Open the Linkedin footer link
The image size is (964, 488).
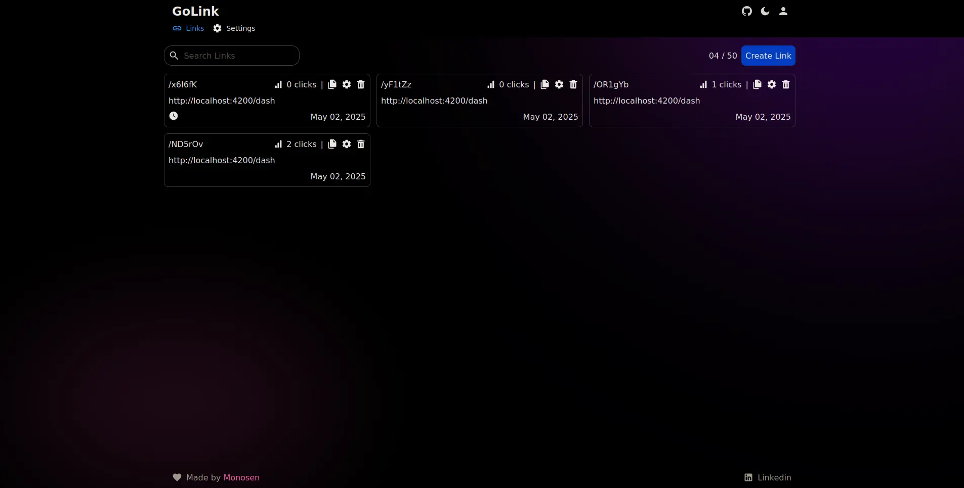click(768, 477)
